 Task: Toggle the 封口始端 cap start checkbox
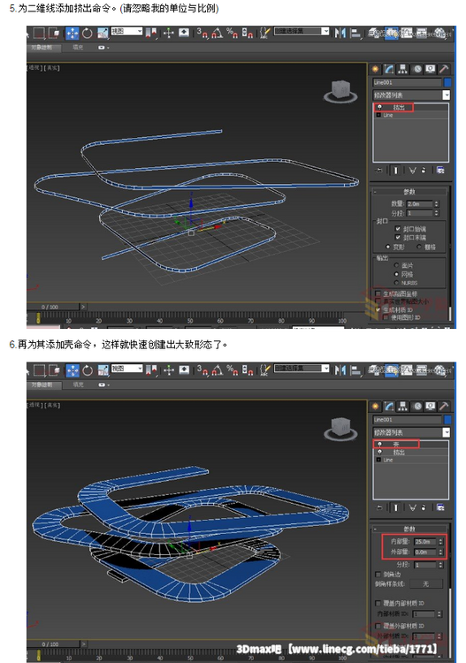click(398, 229)
